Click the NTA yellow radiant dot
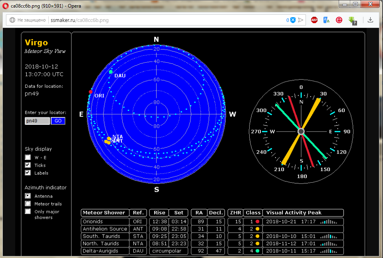The image size is (383, 258). click(109, 139)
